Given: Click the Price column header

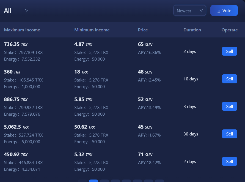Looking at the screenshot, I should 143,30.
